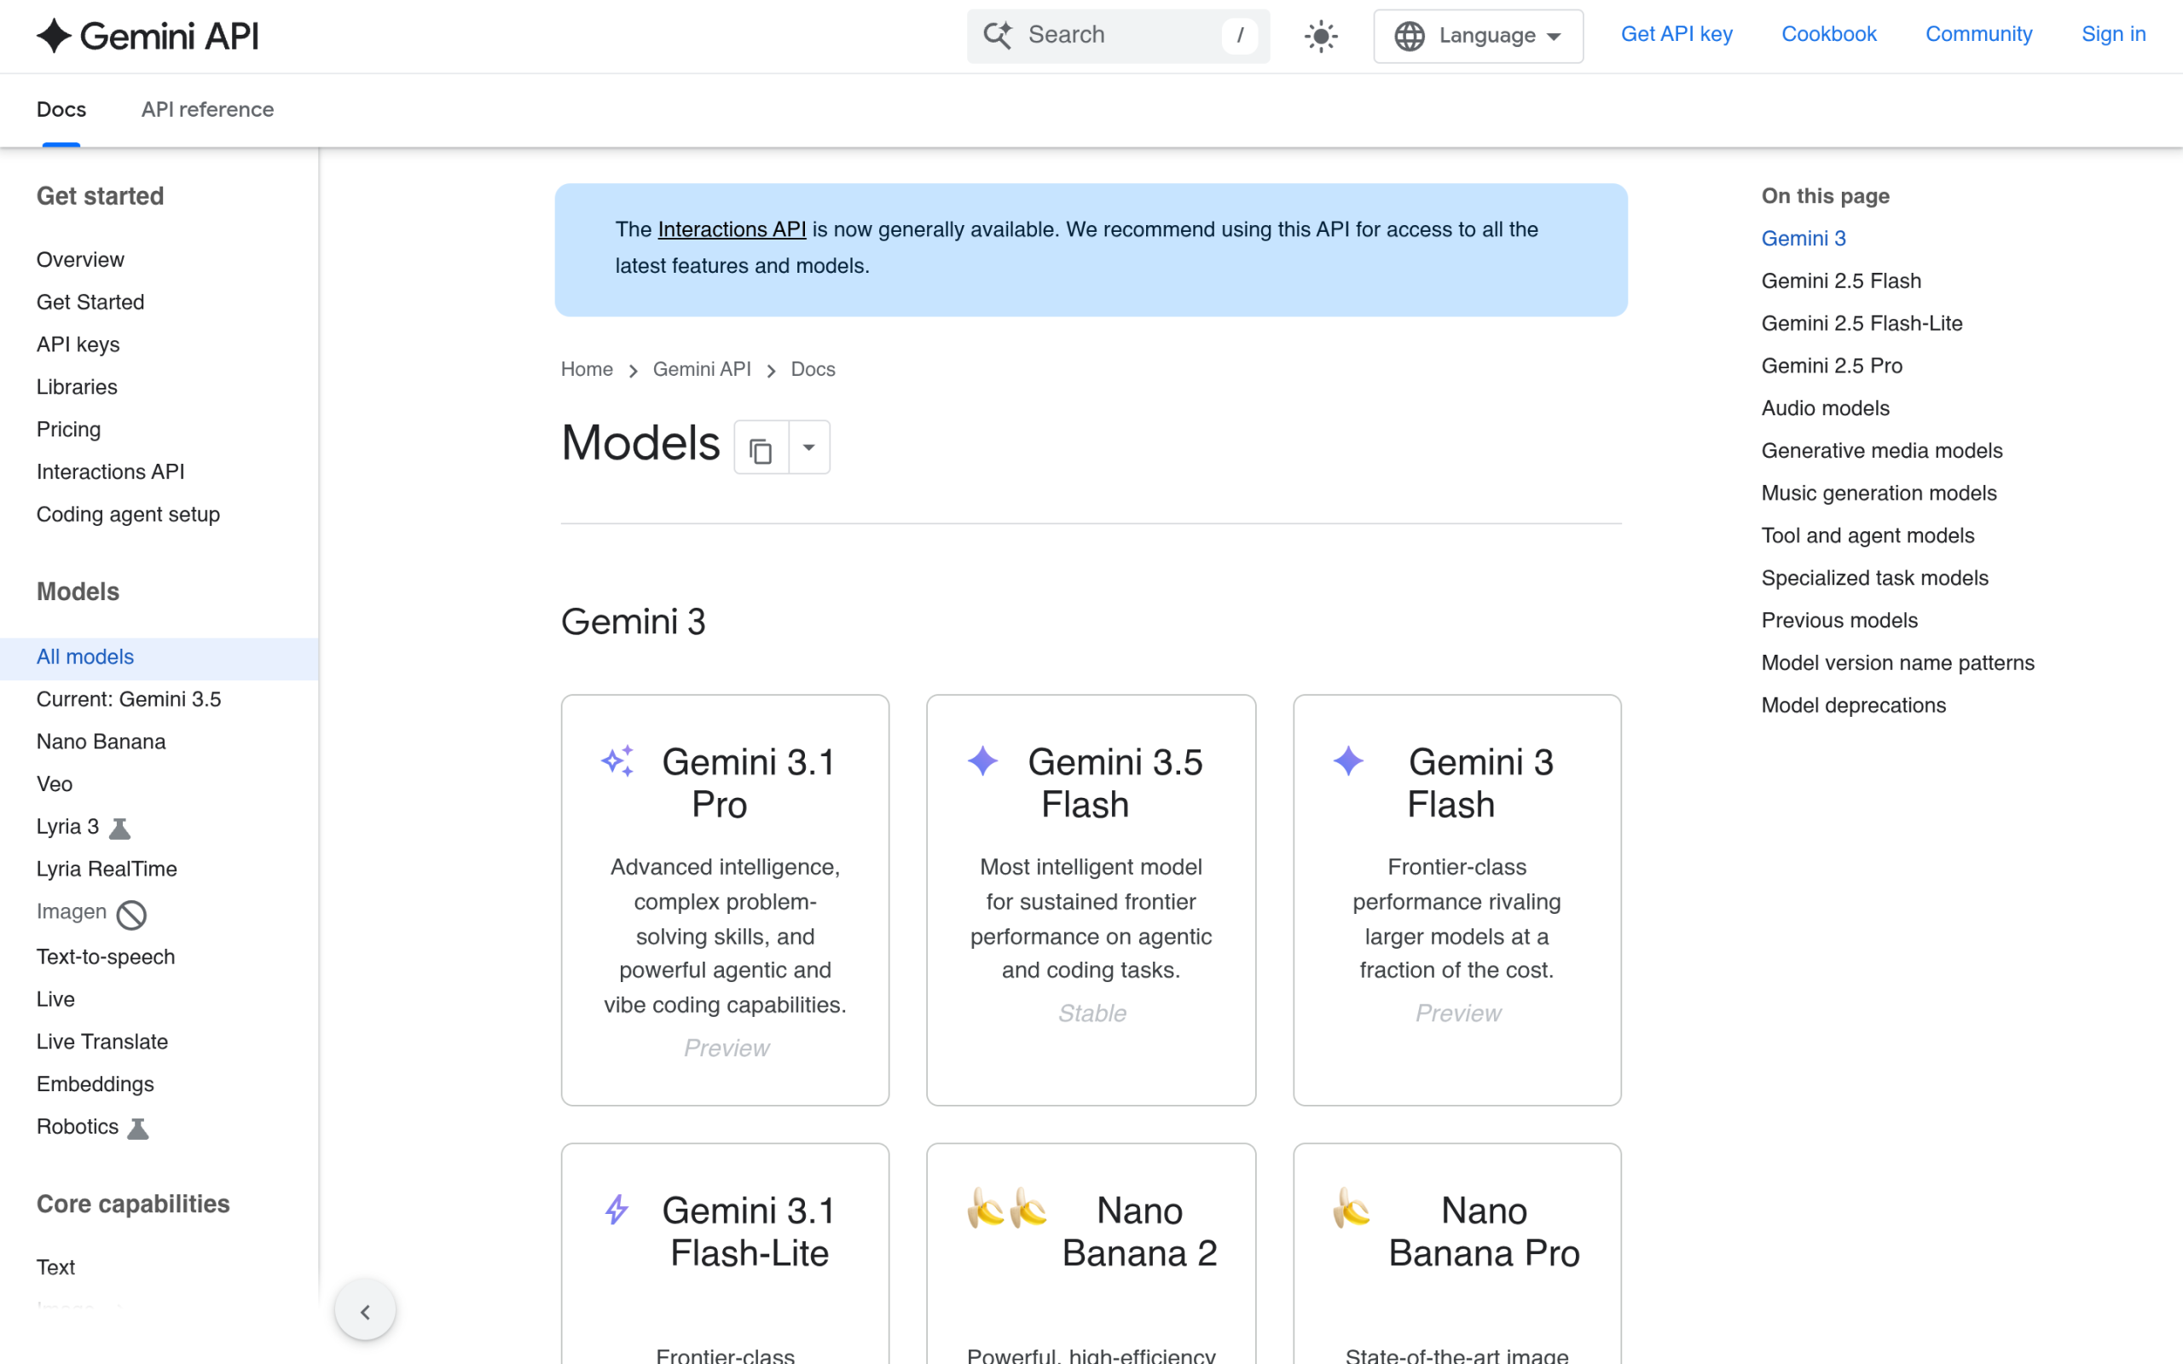Click the search sparkle magnifier icon

tap(998, 35)
